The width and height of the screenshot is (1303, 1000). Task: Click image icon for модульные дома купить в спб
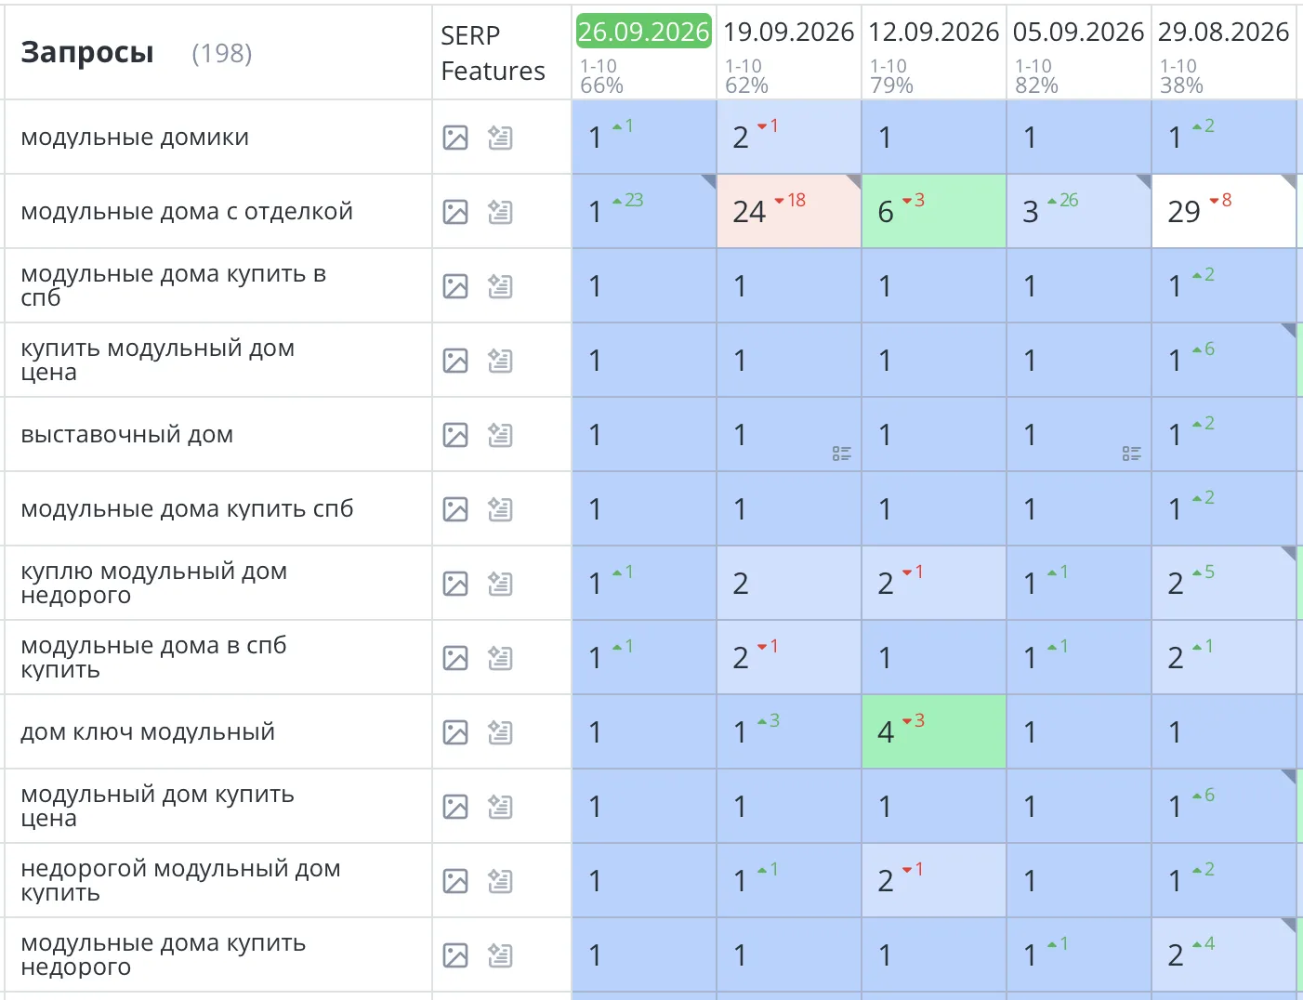coord(455,286)
